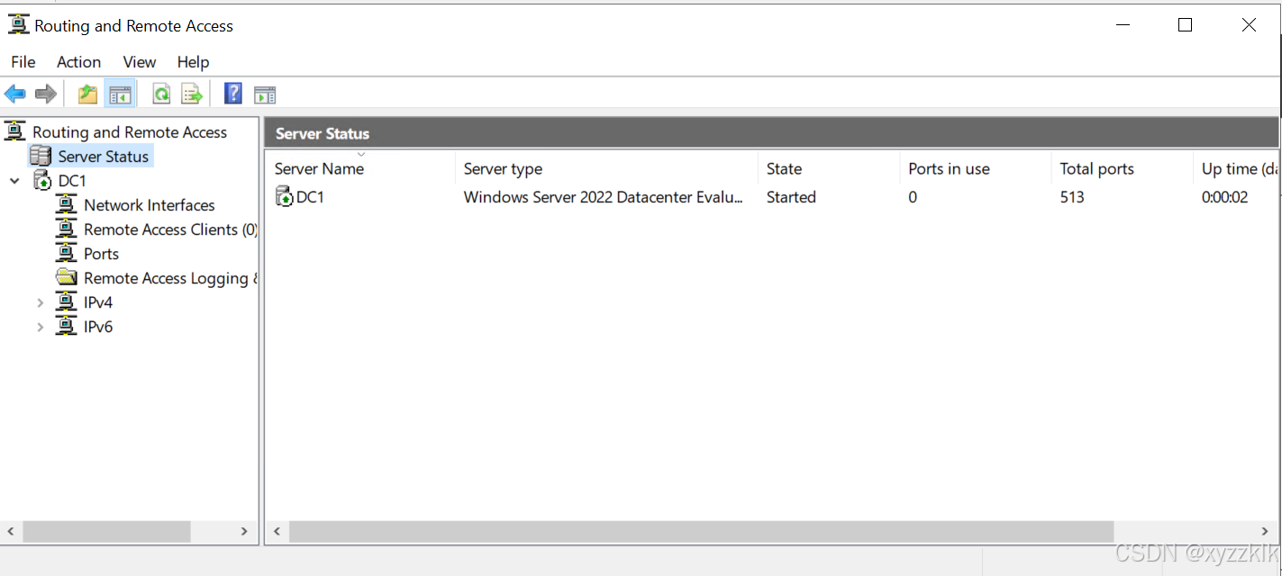Click the 513 total ports cell

1072,196
